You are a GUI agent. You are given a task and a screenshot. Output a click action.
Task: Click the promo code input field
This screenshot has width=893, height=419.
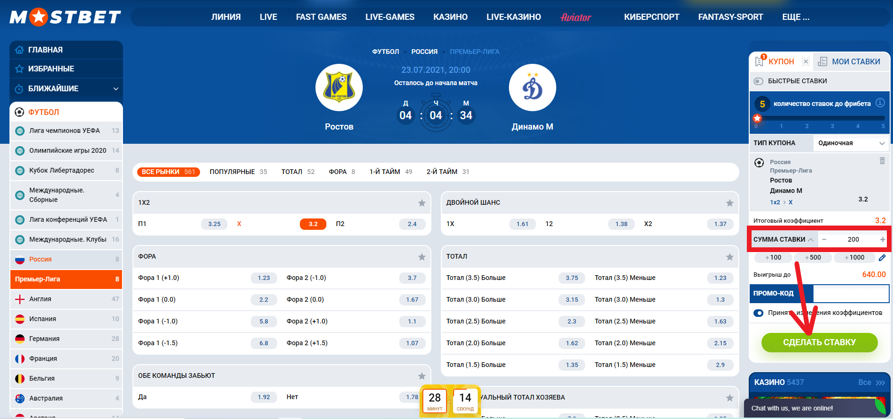[x=851, y=294]
